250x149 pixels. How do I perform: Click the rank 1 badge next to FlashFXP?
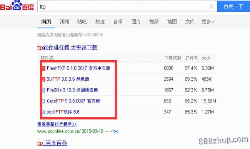tap(43, 68)
